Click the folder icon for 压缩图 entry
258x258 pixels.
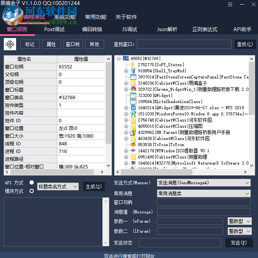click(x=133, y=126)
